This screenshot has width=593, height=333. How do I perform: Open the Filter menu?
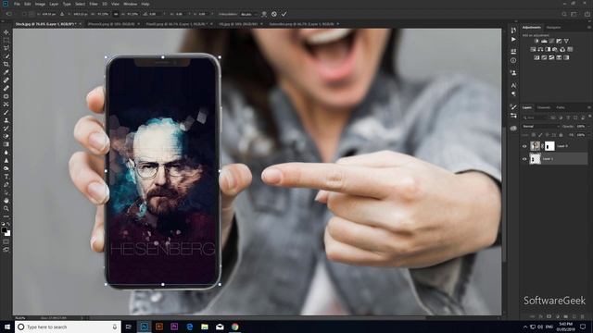[x=94, y=4]
